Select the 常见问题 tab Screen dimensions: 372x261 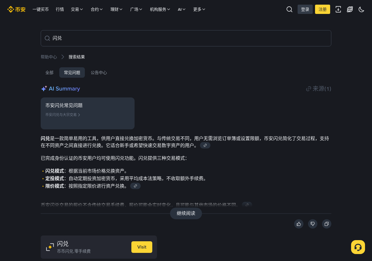pyautogui.click(x=72, y=72)
